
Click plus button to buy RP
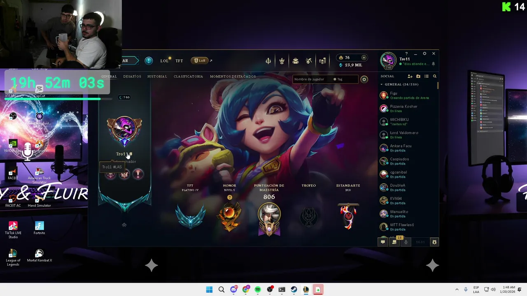(x=364, y=58)
